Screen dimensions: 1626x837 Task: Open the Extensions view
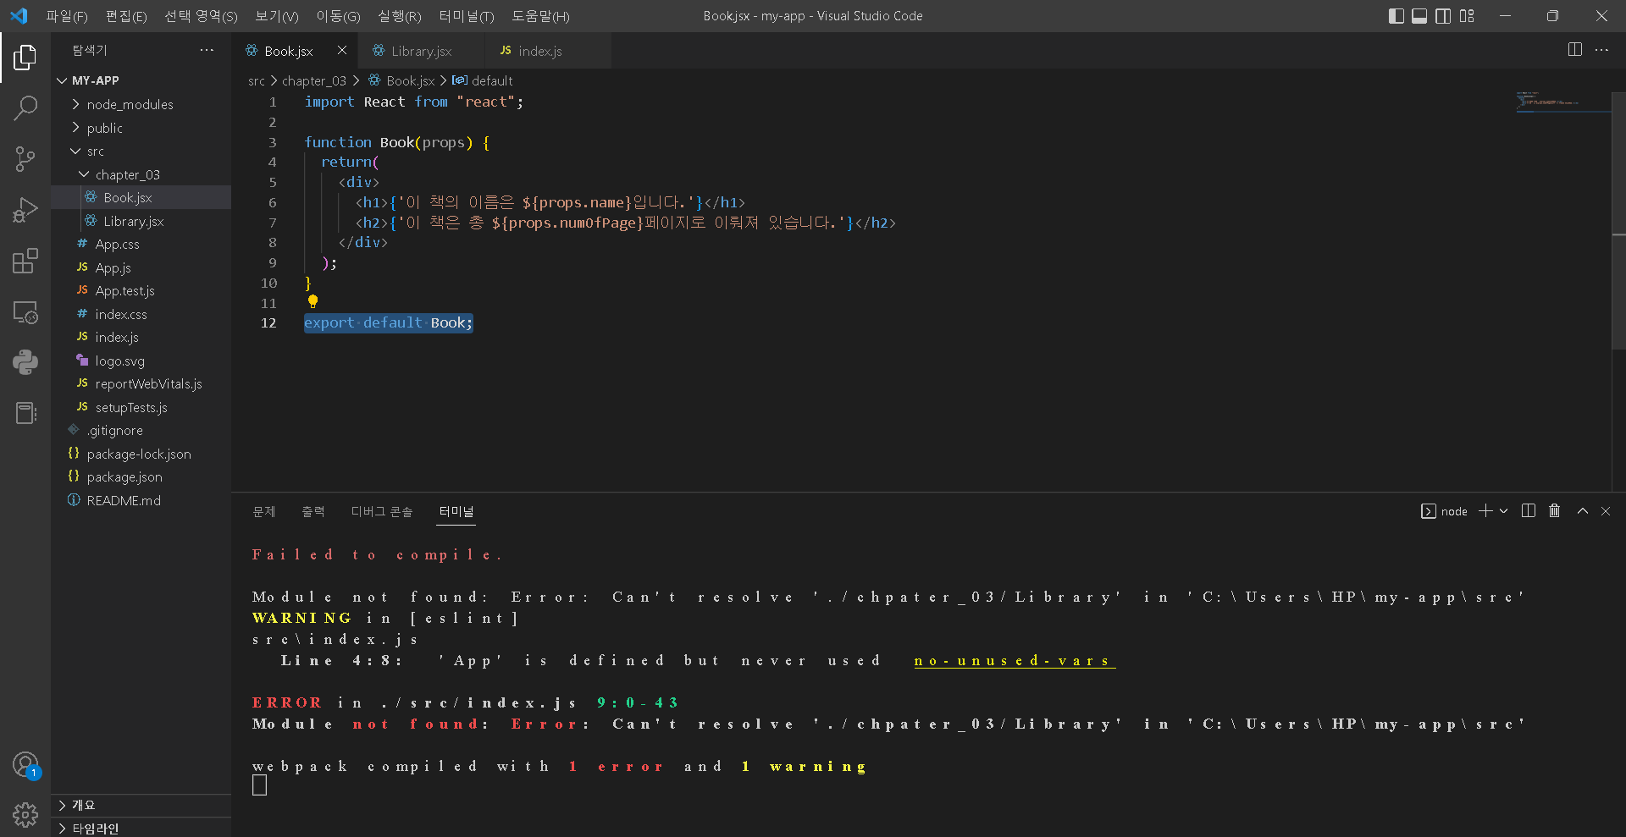[x=25, y=261]
